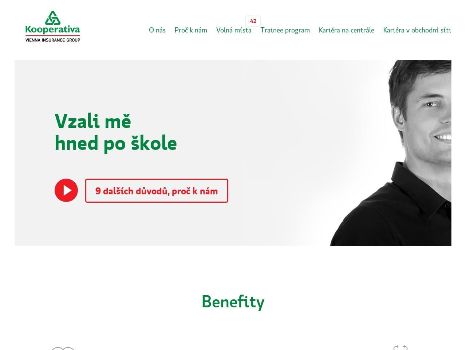The height and width of the screenshot is (350, 466).
Task: Click '9 dalších důvodů, proč k nám' button
Action: tap(157, 191)
